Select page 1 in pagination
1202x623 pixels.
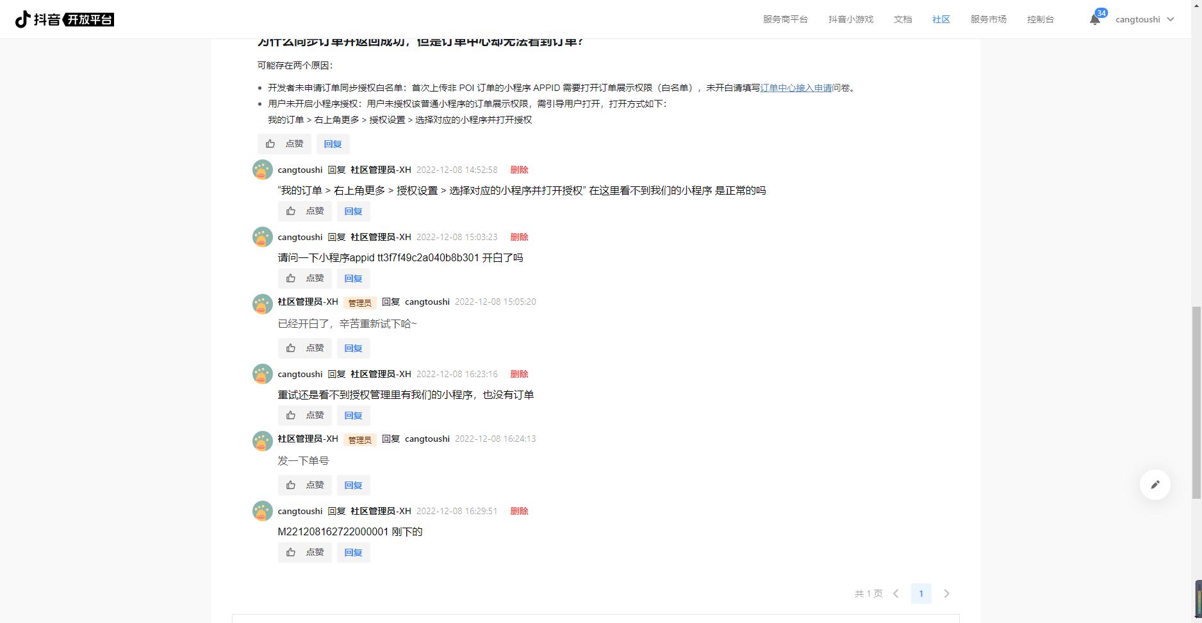(921, 594)
